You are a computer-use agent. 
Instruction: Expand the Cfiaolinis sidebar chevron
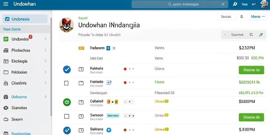[45, 83]
